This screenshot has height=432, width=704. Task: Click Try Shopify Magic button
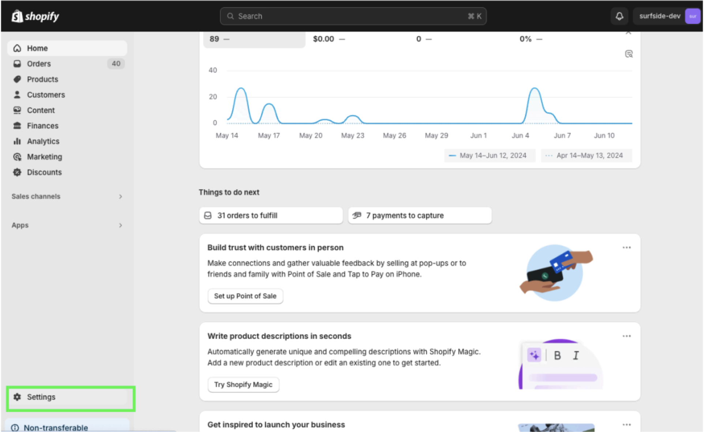pyautogui.click(x=243, y=385)
